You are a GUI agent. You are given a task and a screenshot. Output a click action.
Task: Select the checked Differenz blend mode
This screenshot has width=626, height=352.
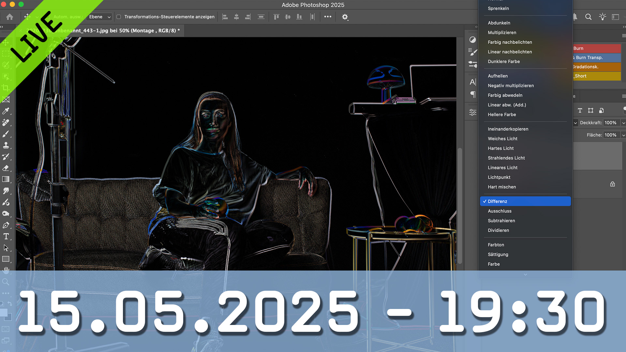point(525,201)
